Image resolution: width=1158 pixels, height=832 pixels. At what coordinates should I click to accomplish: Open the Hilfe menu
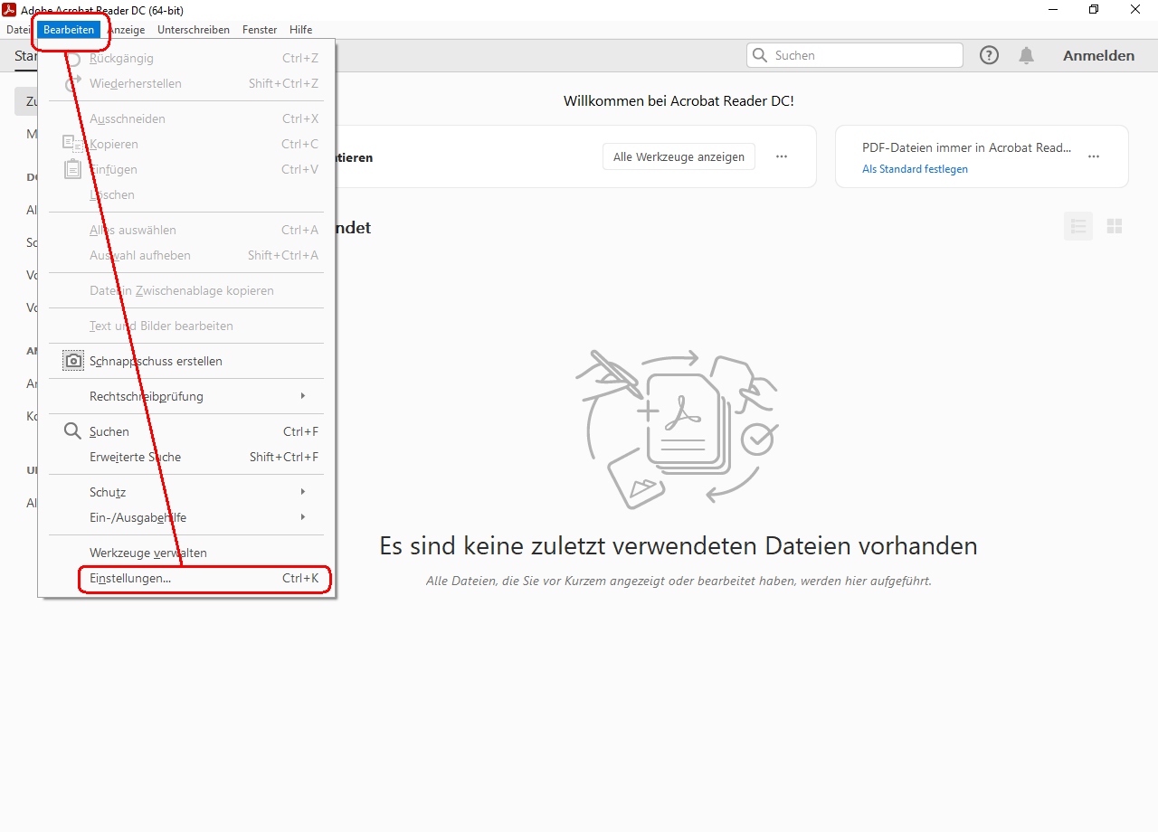[x=300, y=30]
